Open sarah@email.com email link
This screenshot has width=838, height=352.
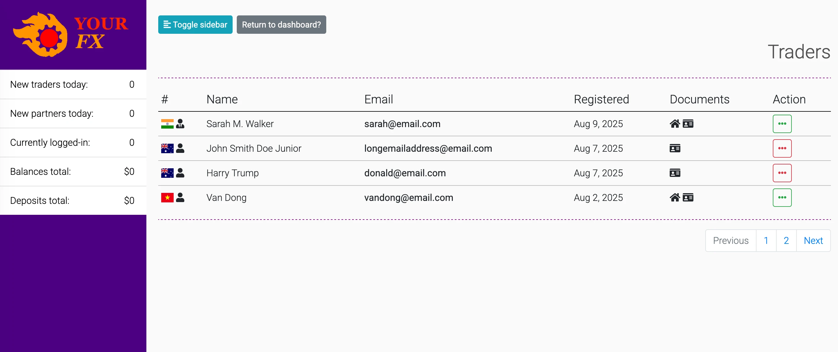(x=402, y=124)
